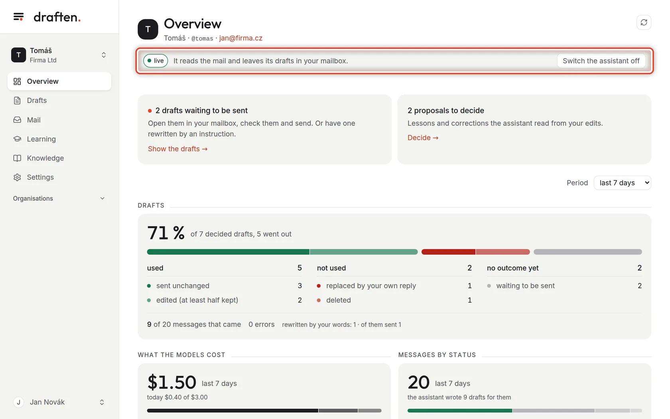Click the messages by status green bar
The height and width of the screenshot is (419, 670).
460,411
